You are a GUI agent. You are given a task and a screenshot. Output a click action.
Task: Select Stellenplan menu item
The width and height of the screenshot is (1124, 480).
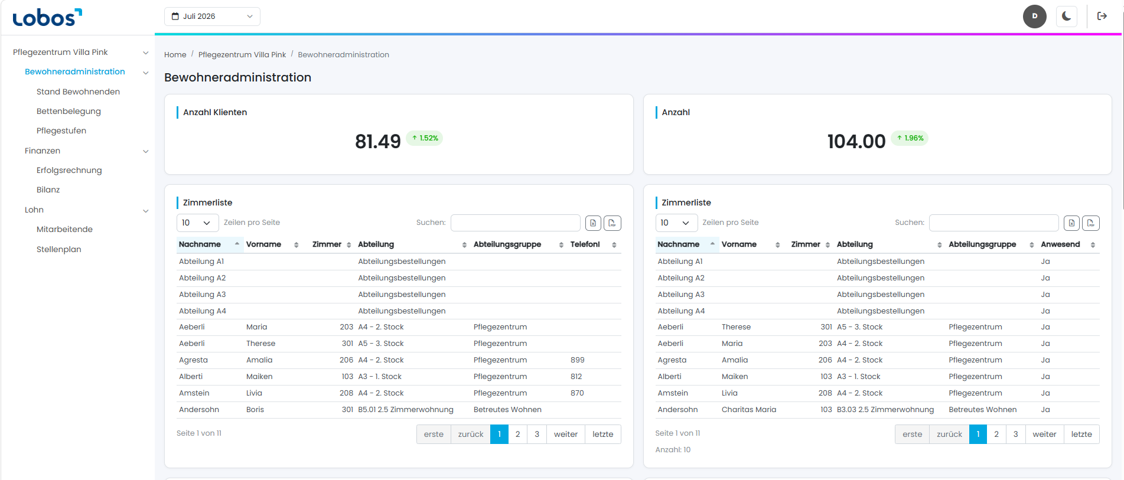click(59, 249)
